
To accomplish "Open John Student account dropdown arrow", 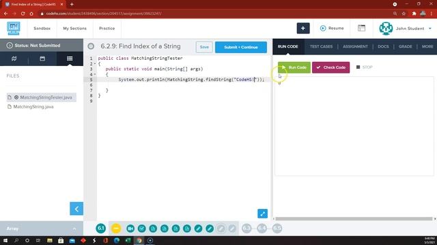I will click(430, 29).
